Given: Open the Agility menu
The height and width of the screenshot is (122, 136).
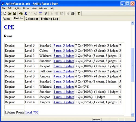Looking at the screenshot, I should coord(17,8).
